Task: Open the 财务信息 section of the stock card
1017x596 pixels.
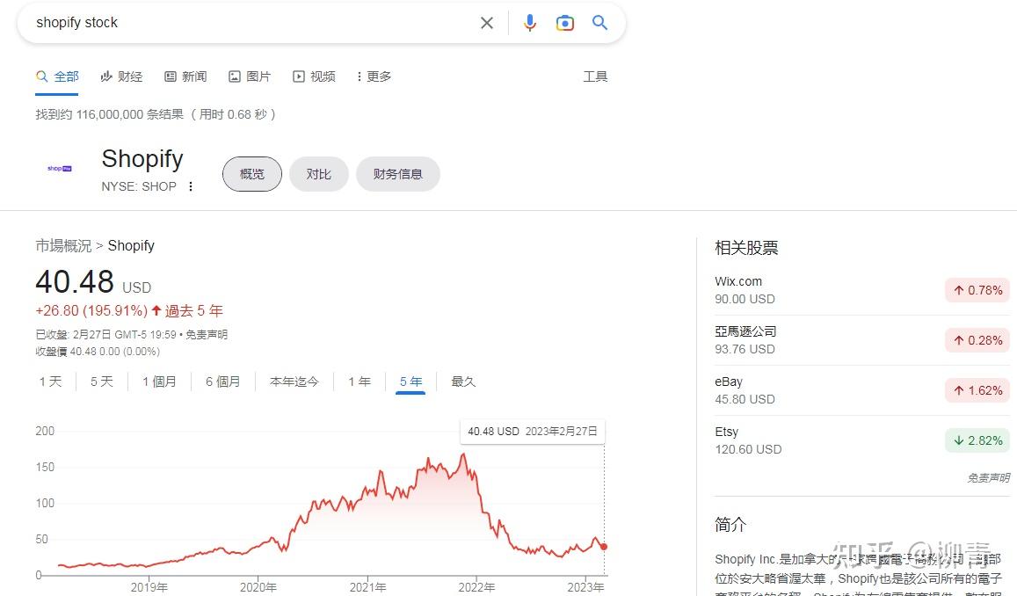Action: (x=397, y=173)
